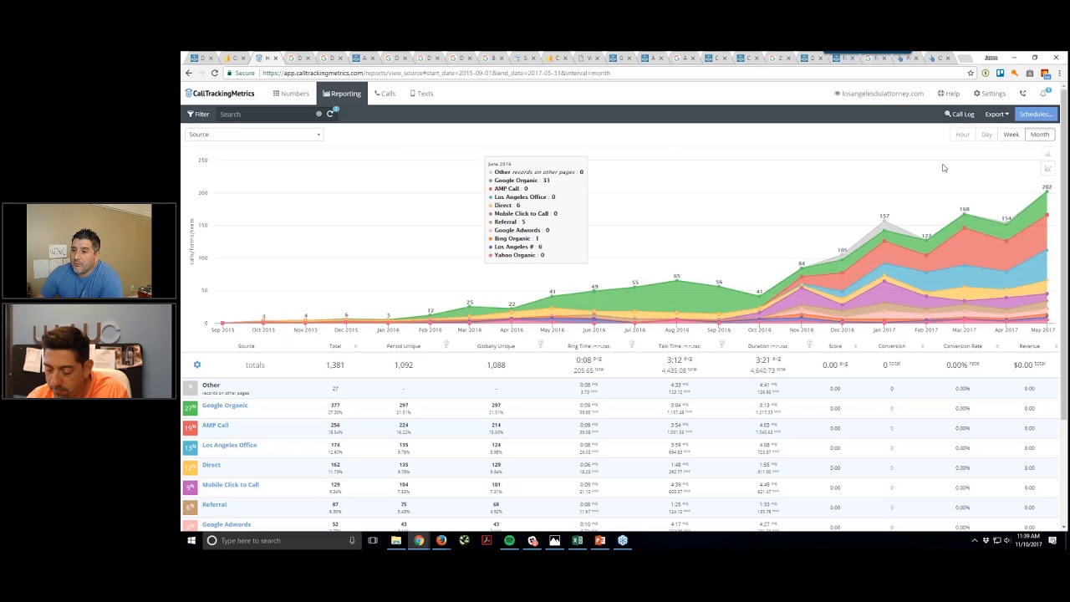1070x602 pixels.
Task: Open the Google Organic source link
Action: 225,406
